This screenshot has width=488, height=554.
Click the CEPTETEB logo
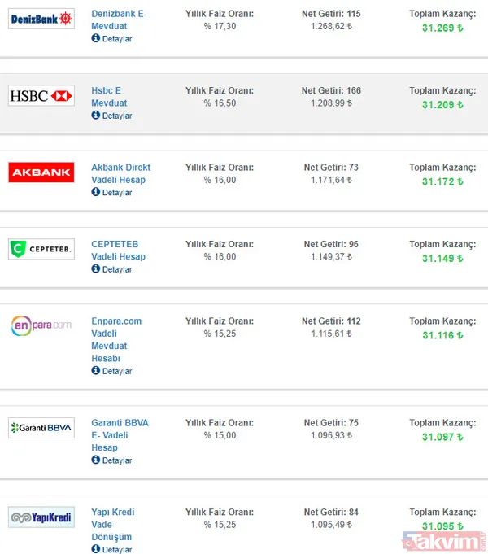pyautogui.click(x=41, y=249)
